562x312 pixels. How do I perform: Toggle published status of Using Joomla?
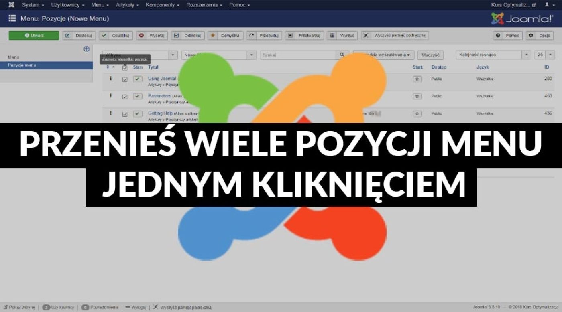[138, 79]
